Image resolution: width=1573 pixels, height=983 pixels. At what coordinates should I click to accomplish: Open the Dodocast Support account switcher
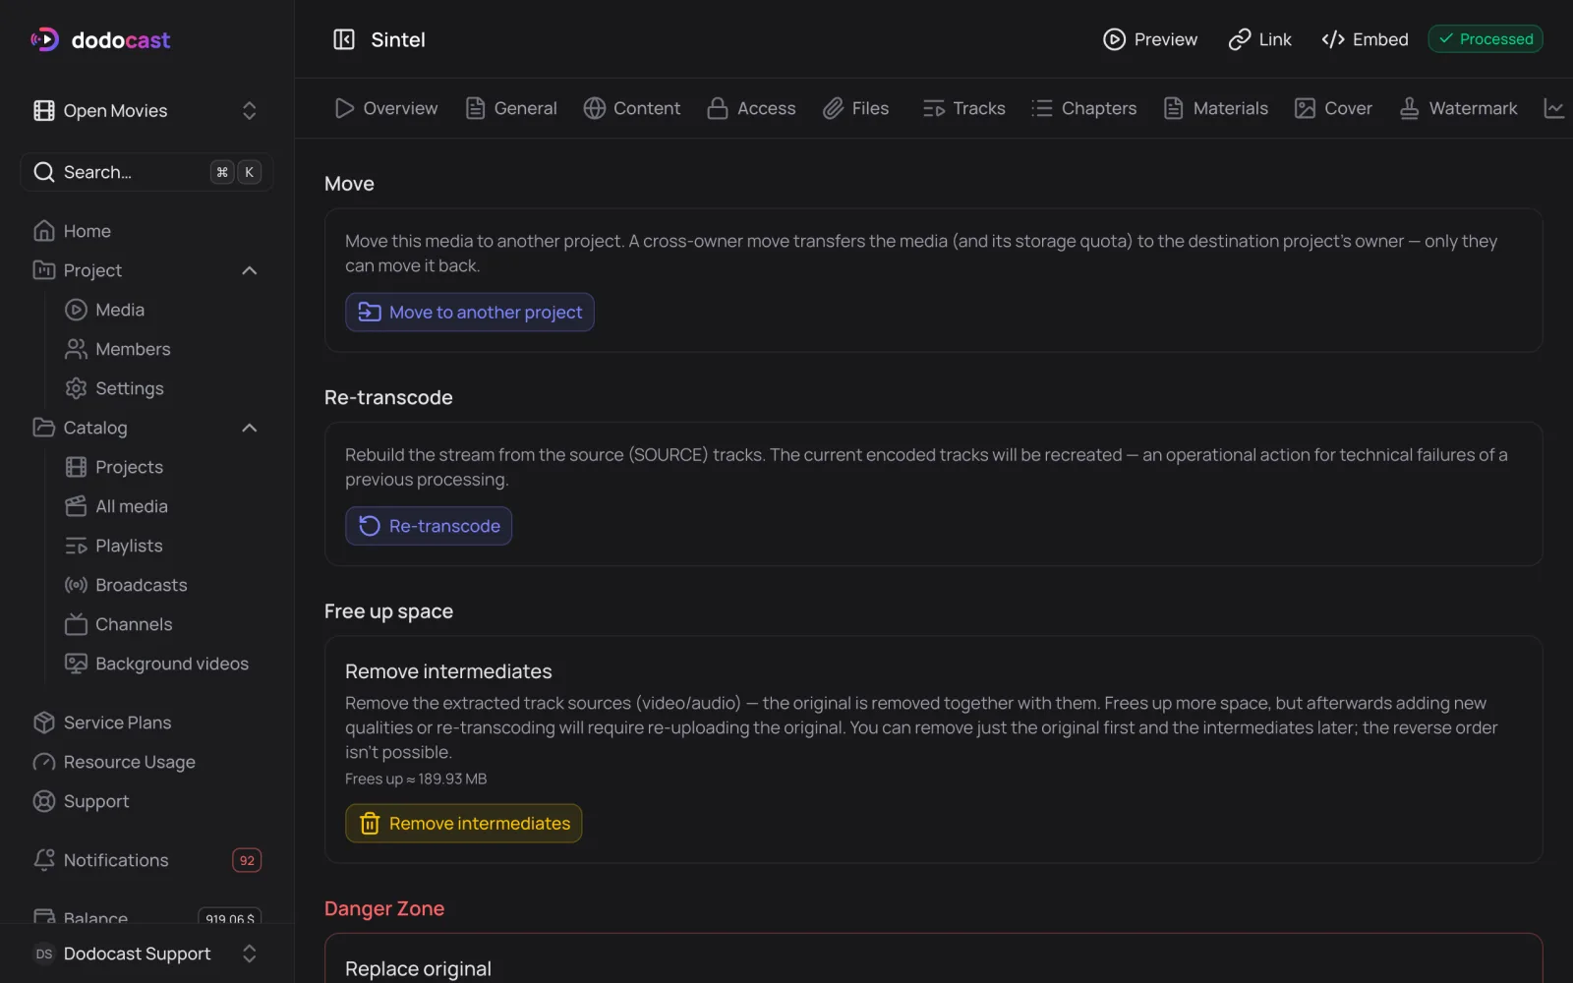[x=146, y=954]
